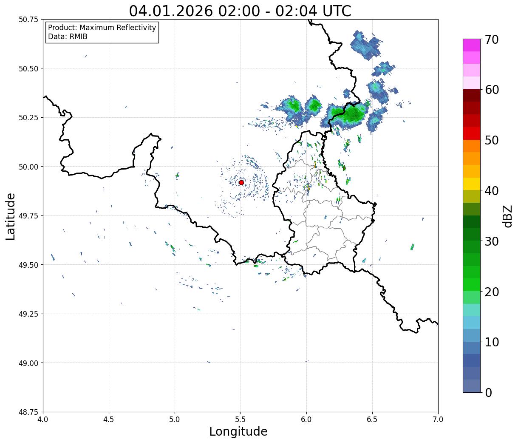Click the latitude tick label 49.25
Screen dimensions: 518x442
click(x=28, y=314)
